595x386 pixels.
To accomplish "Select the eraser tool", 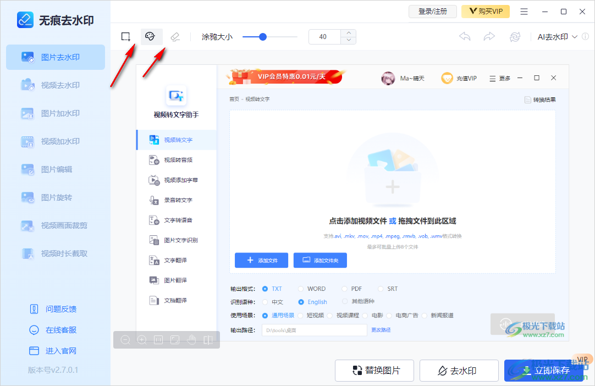I will [175, 37].
